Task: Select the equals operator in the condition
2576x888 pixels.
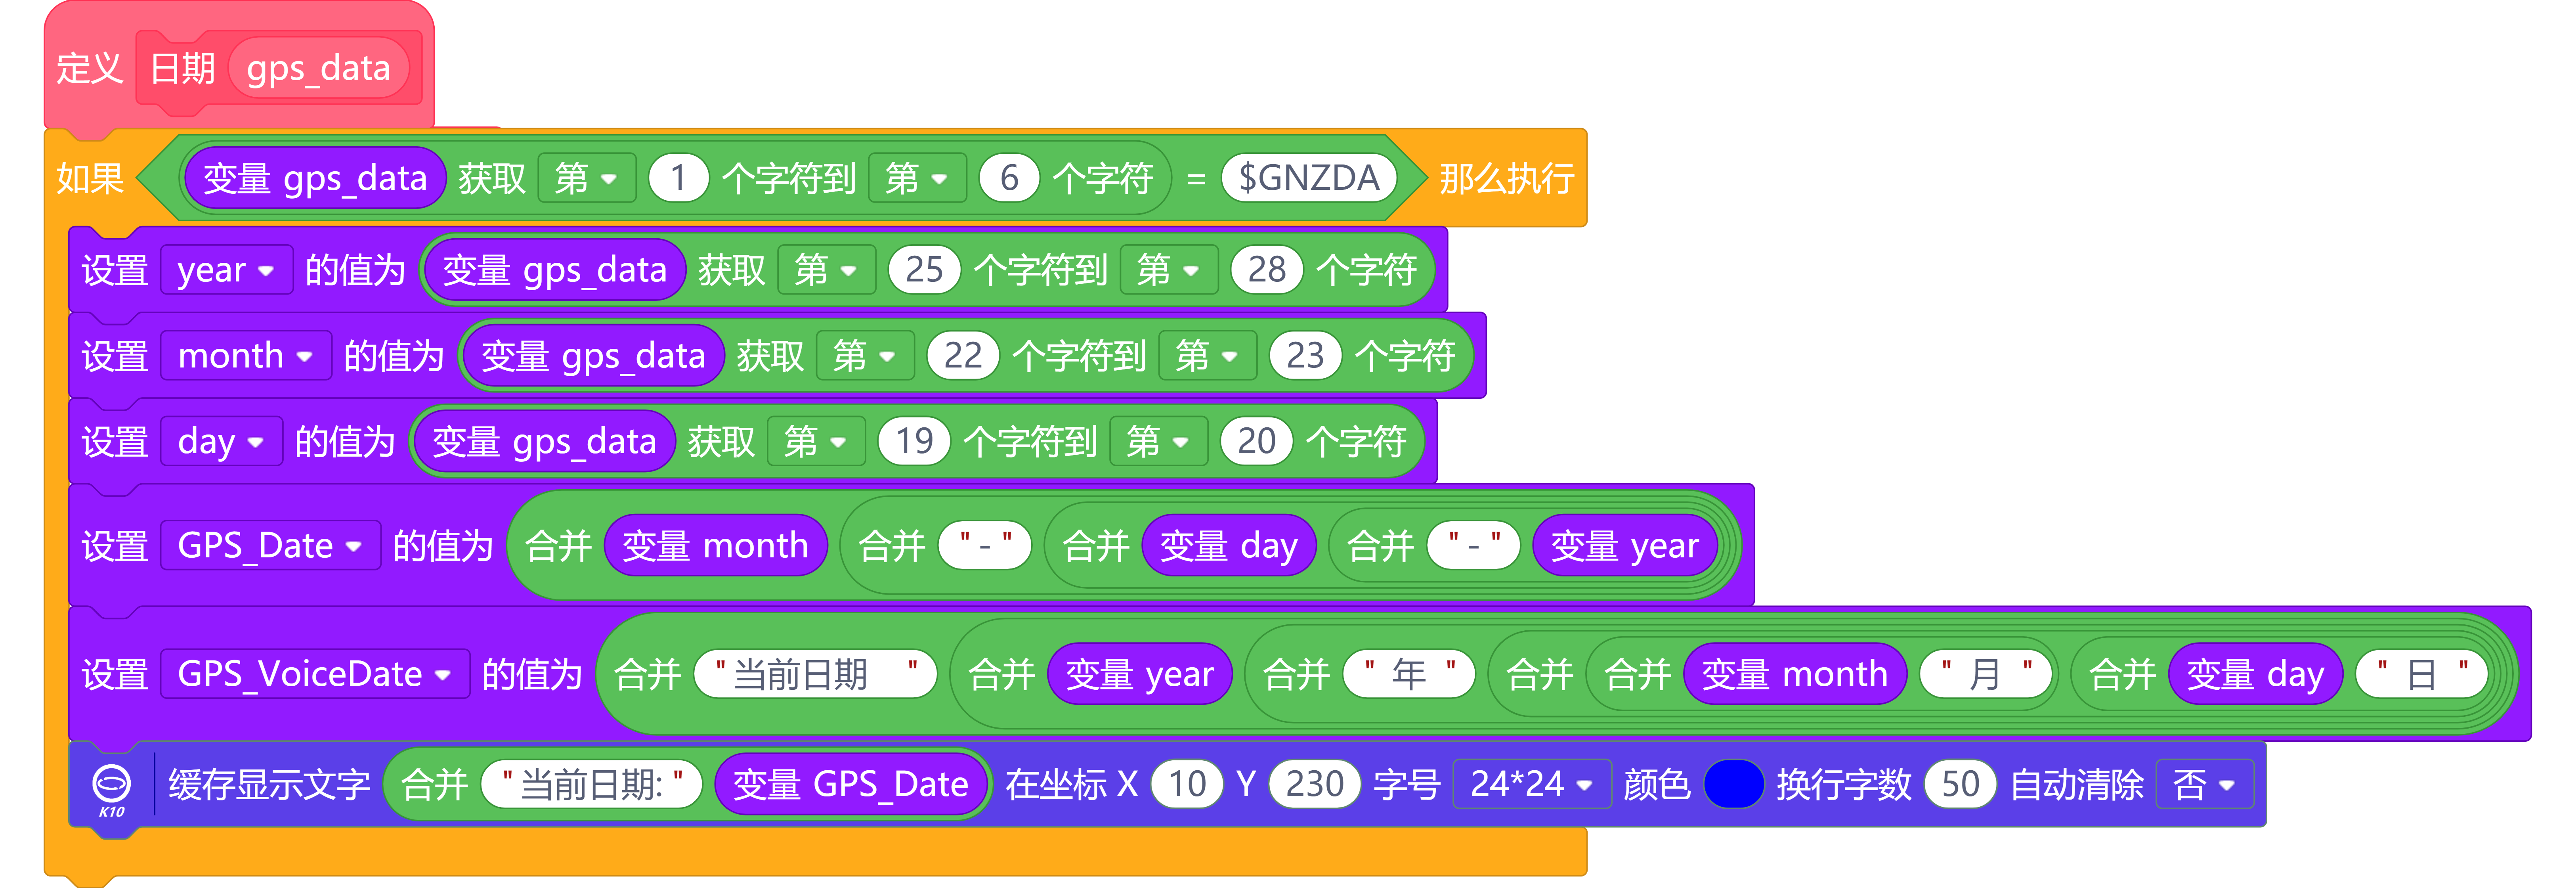Action: (1196, 179)
